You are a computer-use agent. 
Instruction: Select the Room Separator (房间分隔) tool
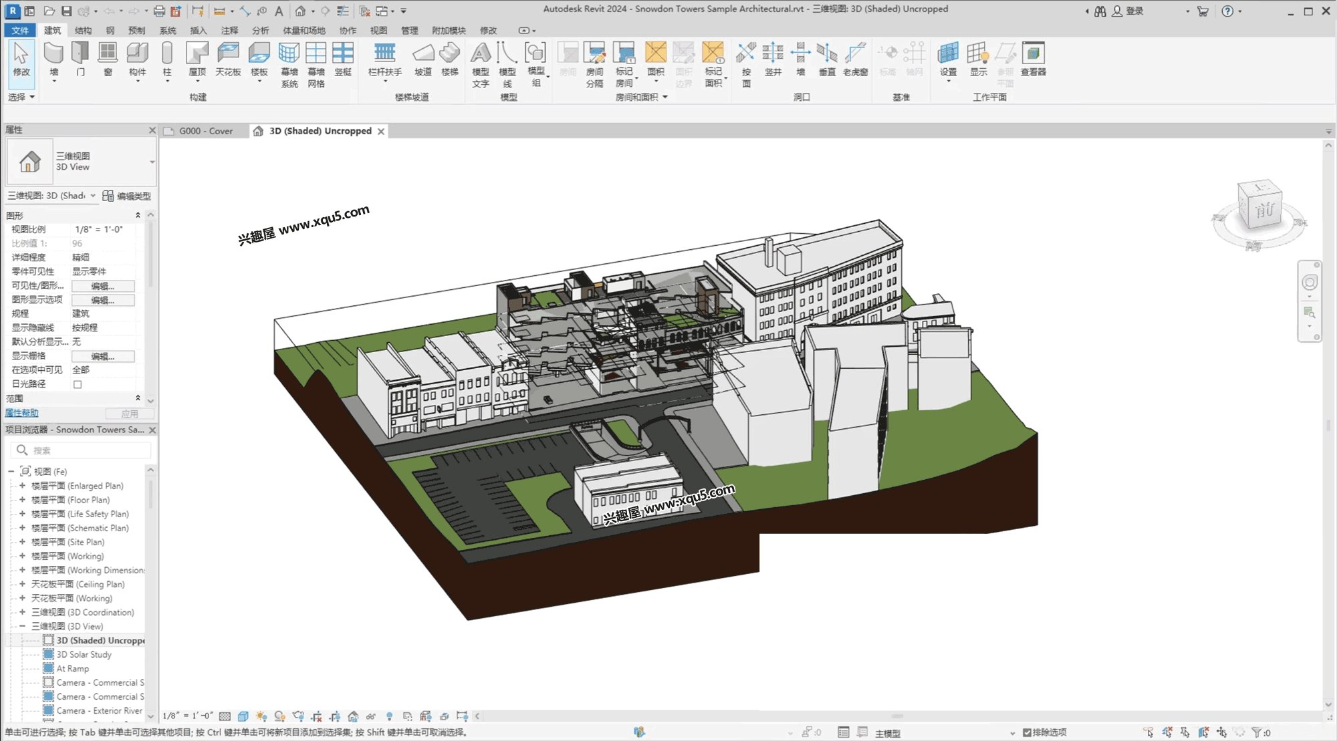(594, 64)
